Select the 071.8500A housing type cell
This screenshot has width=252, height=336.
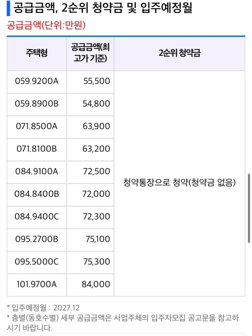pyautogui.click(x=37, y=126)
